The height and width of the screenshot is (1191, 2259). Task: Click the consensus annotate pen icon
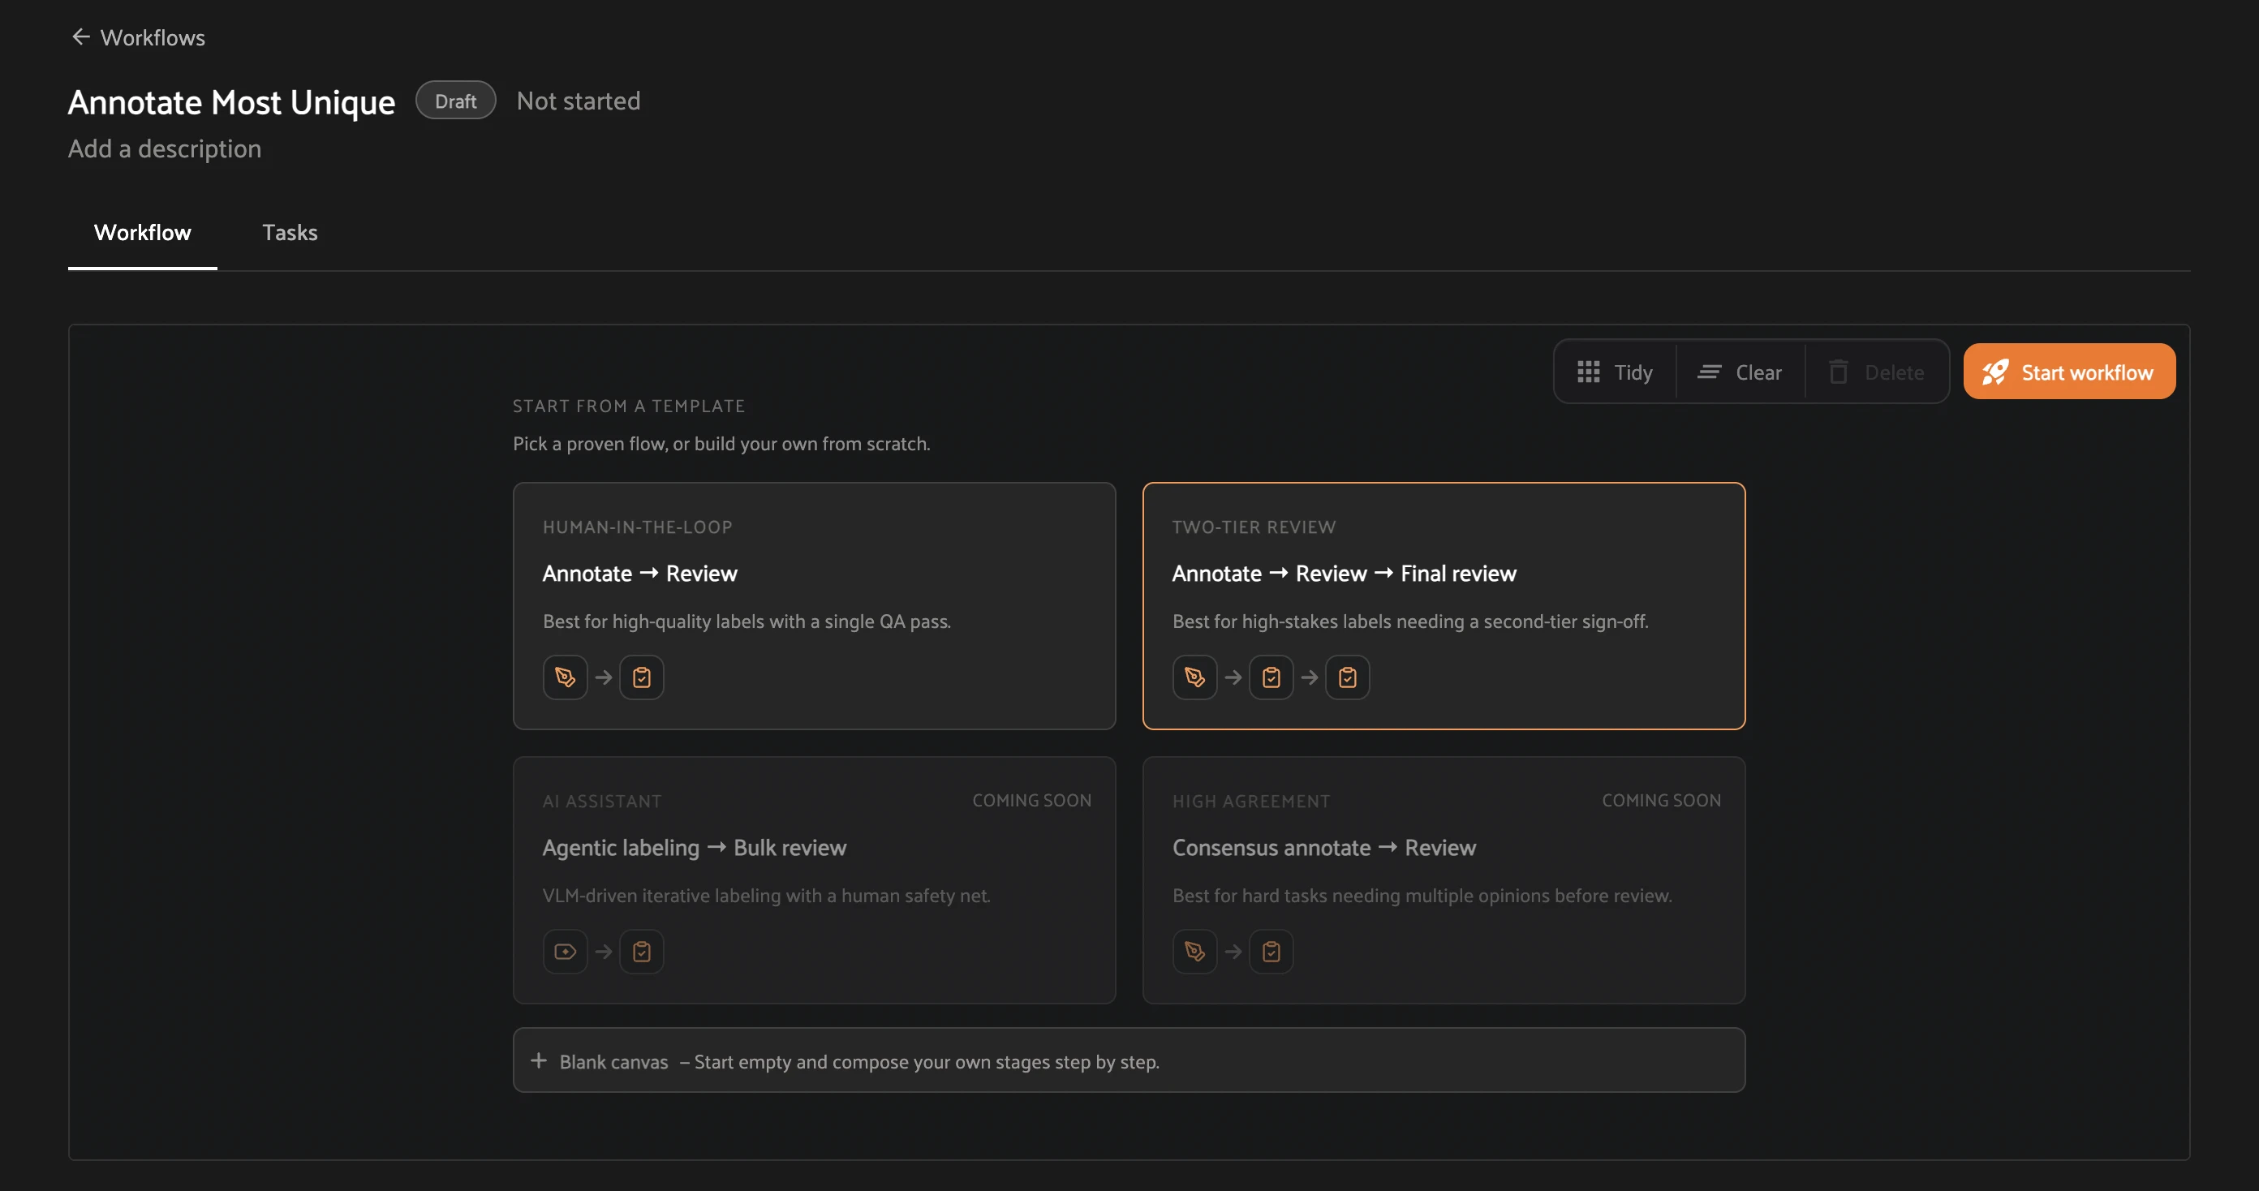pyautogui.click(x=1194, y=952)
